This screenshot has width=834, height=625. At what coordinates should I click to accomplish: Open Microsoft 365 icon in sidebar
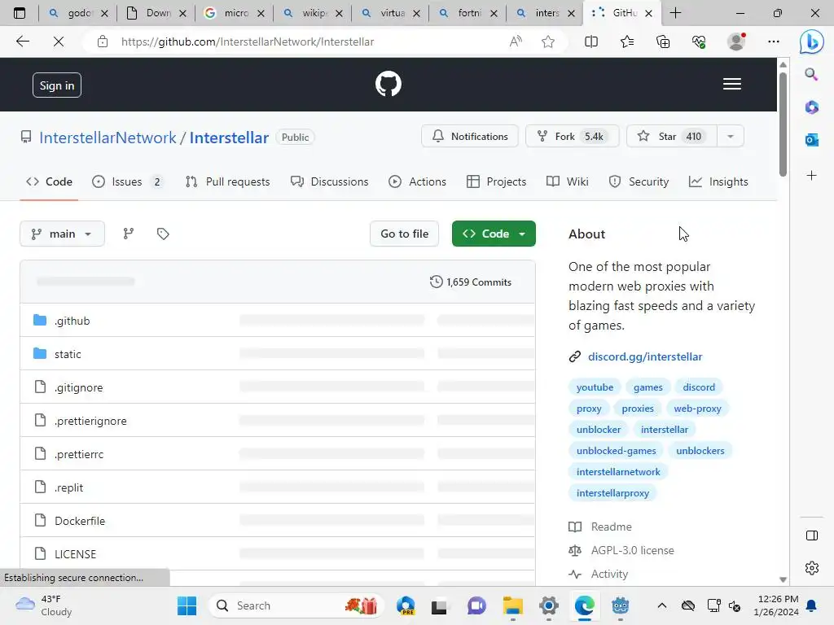(x=811, y=107)
